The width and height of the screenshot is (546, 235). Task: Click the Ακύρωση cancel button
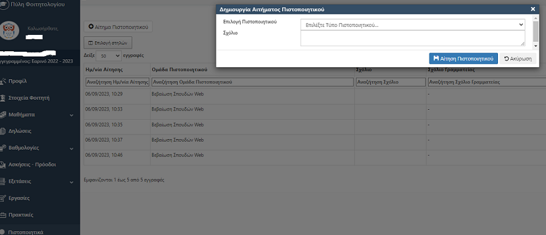(x=518, y=59)
